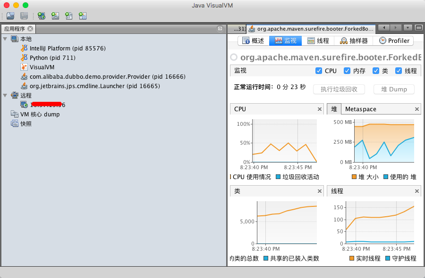Click the remote host computer icon
The image size is (425, 278).
pyautogui.click(x=24, y=105)
